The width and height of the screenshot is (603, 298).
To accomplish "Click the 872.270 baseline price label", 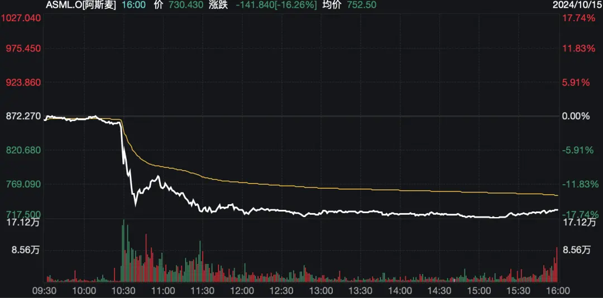I will click(23, 116).
